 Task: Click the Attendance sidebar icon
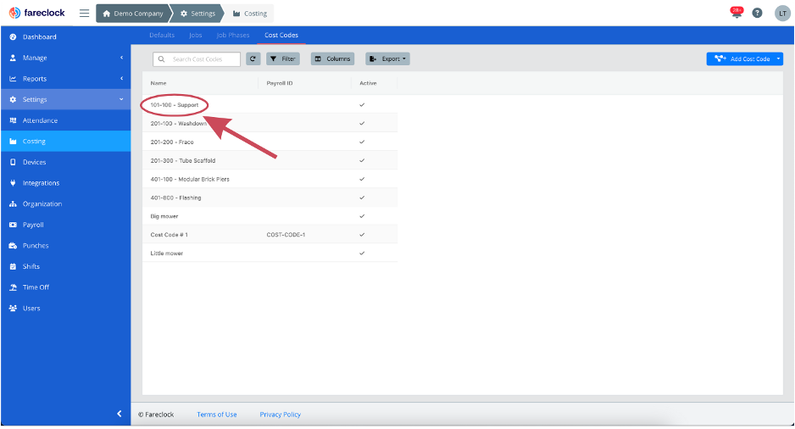pyautogui.click(x=14, y=120)
